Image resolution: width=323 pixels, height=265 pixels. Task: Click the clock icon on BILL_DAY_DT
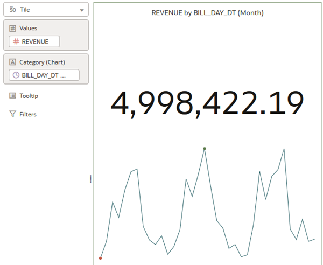(x=16, y=75)
